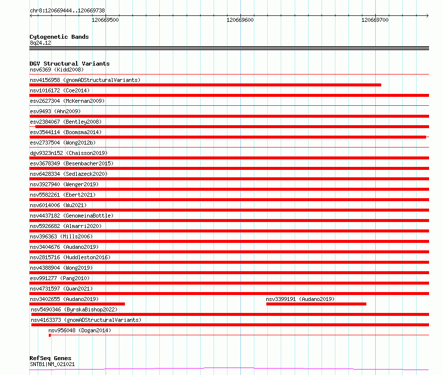Click the red bar under esv9493 (Ahn2009)
The image size is (443, 375).
[x=229, y=116]
